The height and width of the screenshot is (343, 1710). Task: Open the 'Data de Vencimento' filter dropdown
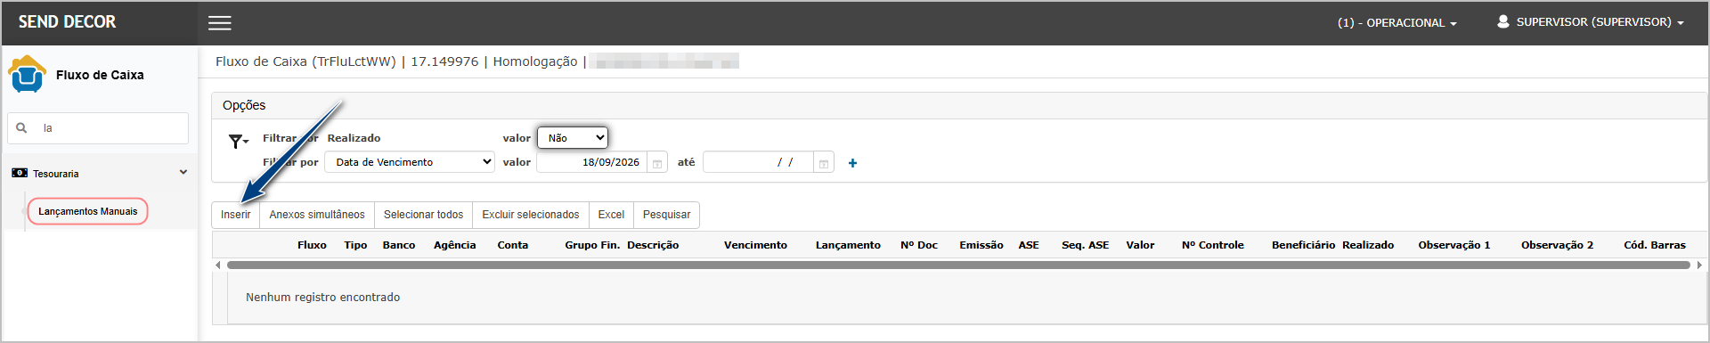410,162
